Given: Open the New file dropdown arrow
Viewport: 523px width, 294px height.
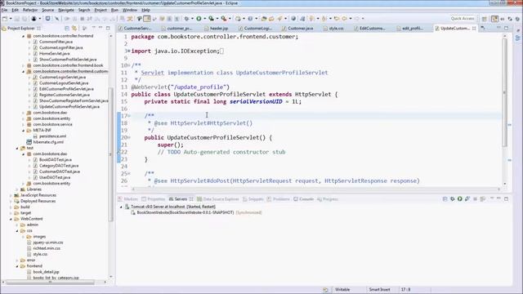Looking at the screenshot, I should tap(11, 19).
